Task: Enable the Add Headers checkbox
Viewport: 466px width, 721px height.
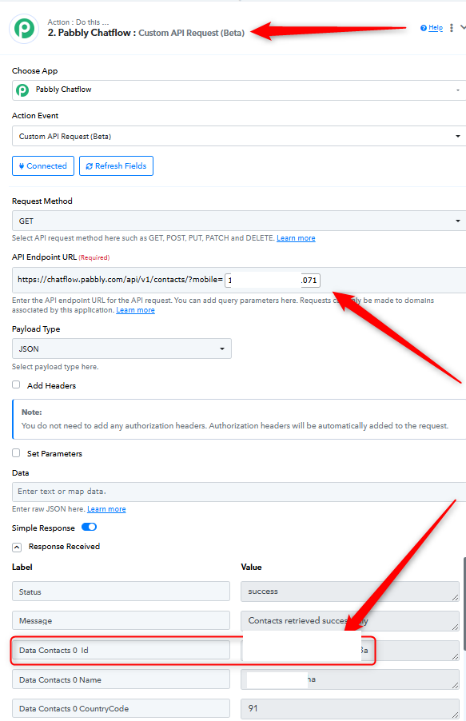Action: 16,384
